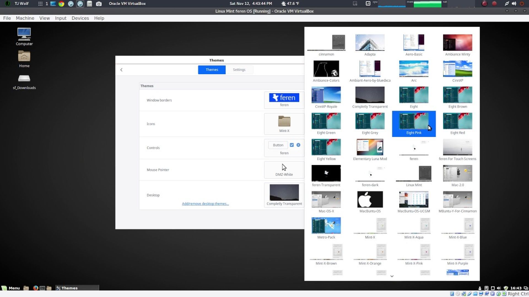Viewport: 529px width, 297px height.
Task: Open Chrome in host top panel
Action: click(x=61, y=4)
